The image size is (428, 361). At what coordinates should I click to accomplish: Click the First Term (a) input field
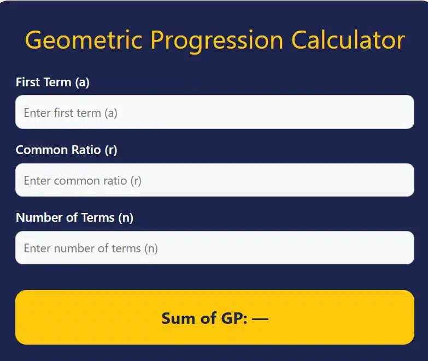click(x=214, y=113)
